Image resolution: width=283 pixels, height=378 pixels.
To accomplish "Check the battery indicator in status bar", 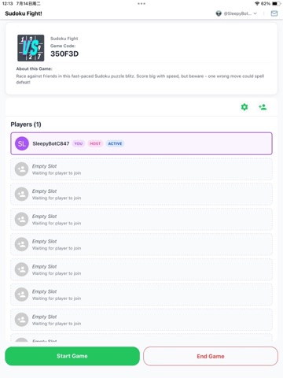I will click(276, 4).
